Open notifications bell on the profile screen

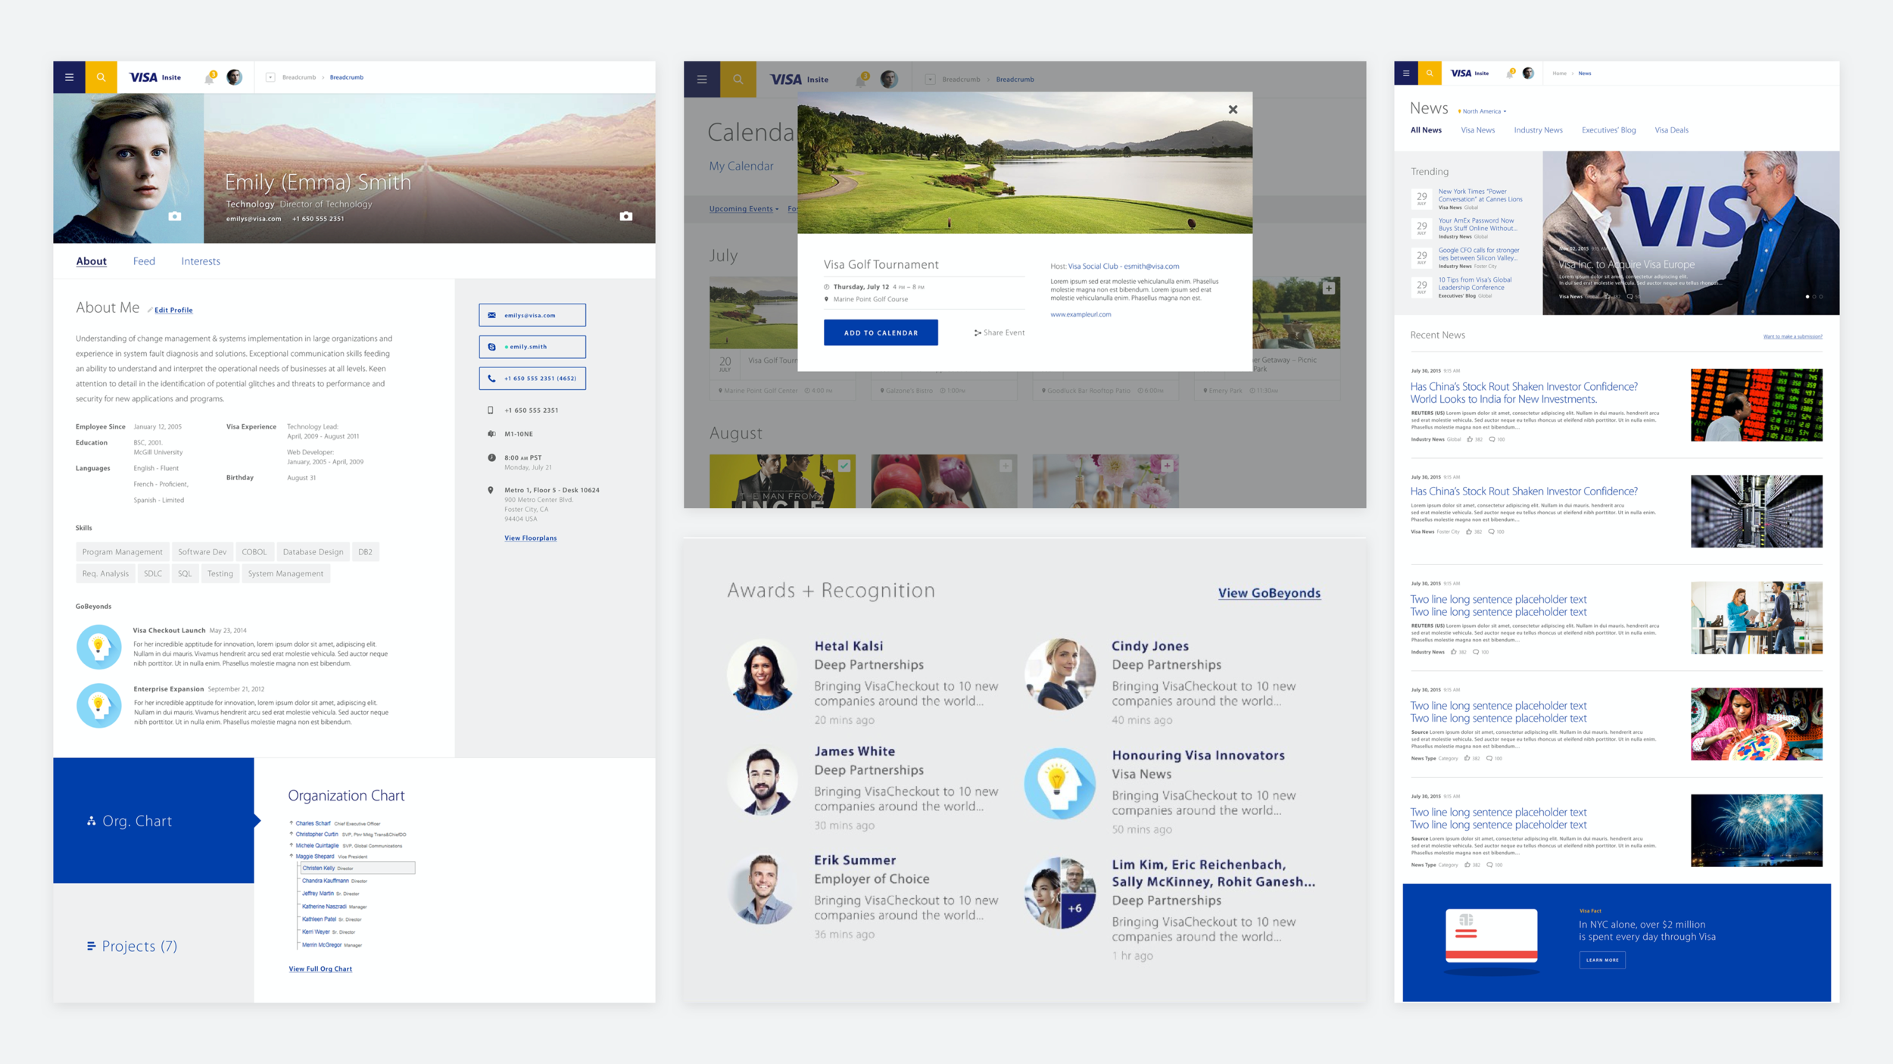coord(210,78)
